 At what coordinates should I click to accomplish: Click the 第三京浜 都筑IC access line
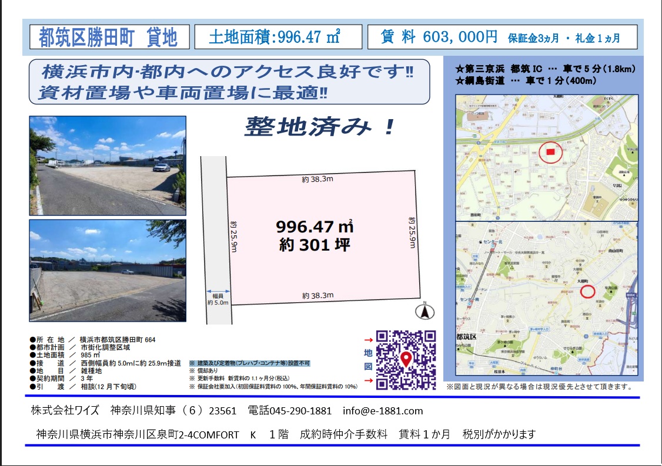click(546, 69)
